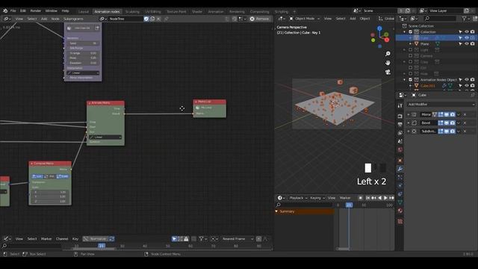Screen dimensions: 478x269
Task: Remove the Mirror modifier with X
Action: 465,114
